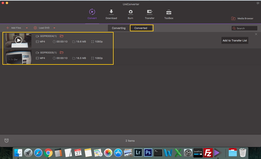
Task: Open Notes in the Dock
Action: (88, 153)
